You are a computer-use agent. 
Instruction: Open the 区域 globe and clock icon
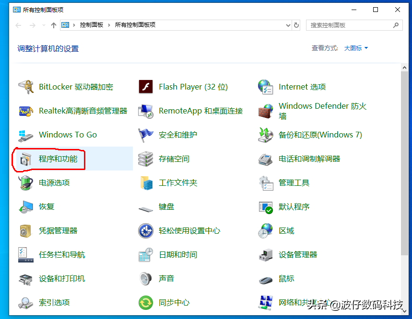coord(266,231)
